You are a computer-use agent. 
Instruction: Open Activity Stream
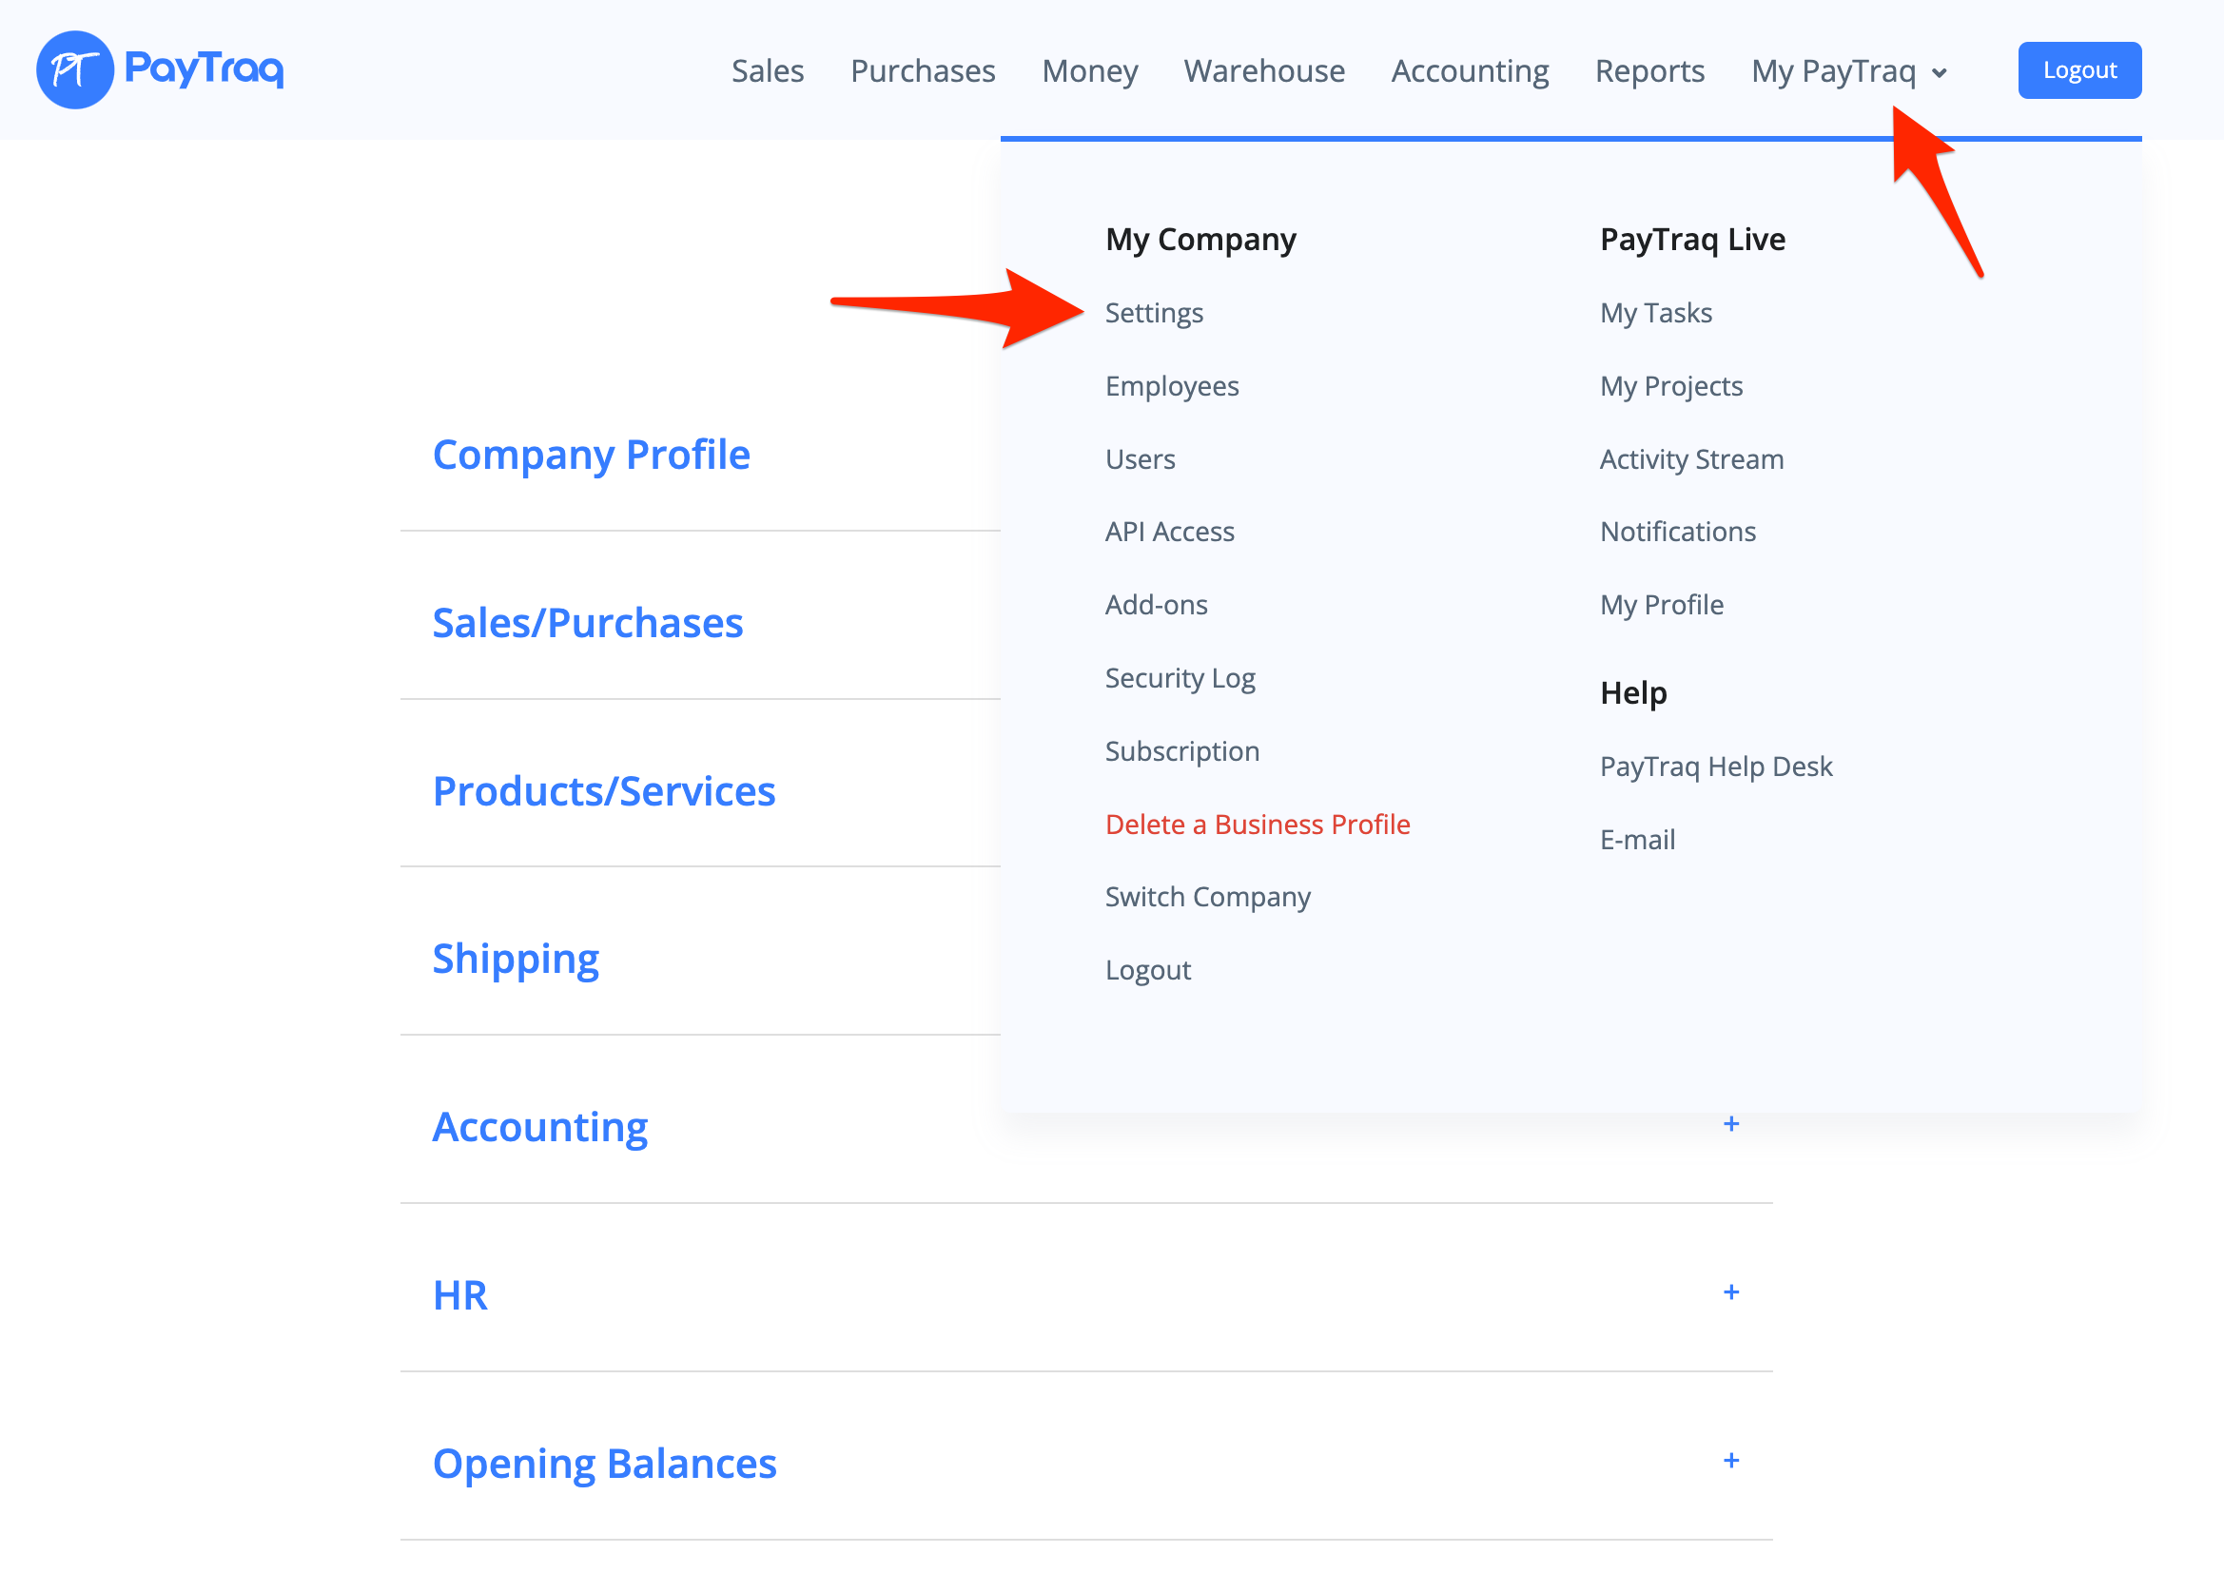click(1690, 458)
